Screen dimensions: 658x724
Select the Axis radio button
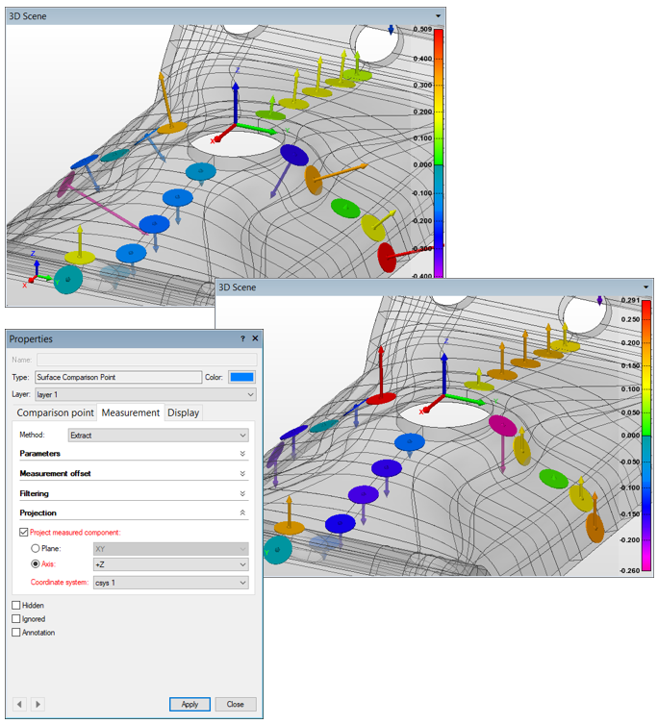pyautogui.click(x=36, y=564)
